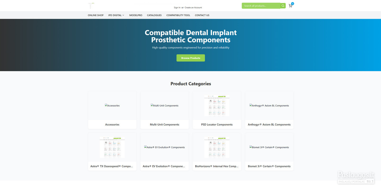The image size is (381, 190).
Task: Navigate to Contact Us
Action: pyautogui.click(x=202, y=15)
